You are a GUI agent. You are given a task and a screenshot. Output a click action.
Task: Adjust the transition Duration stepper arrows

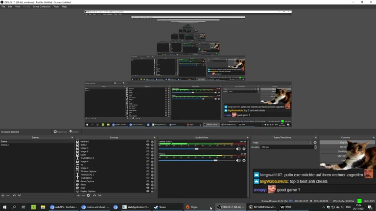tap(315, 147)
